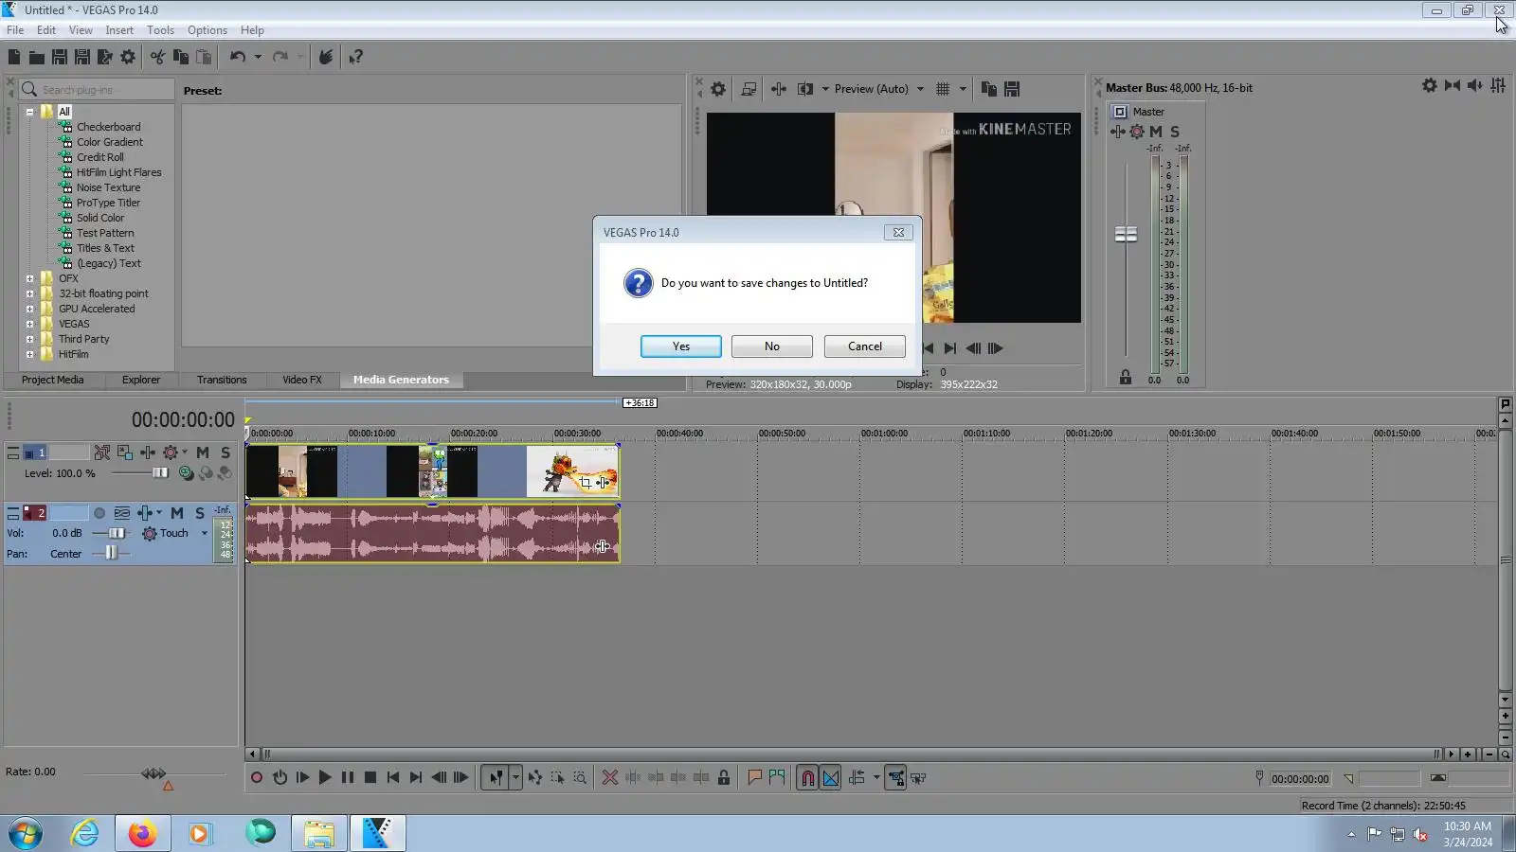Image resolution: width=1516 pixels, height=852 pixels.
Task: Select the Checkerboard generator
Action: [108, 127]
